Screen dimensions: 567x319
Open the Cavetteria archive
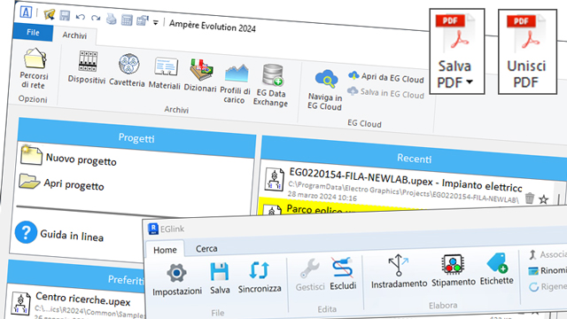(128, 70)
